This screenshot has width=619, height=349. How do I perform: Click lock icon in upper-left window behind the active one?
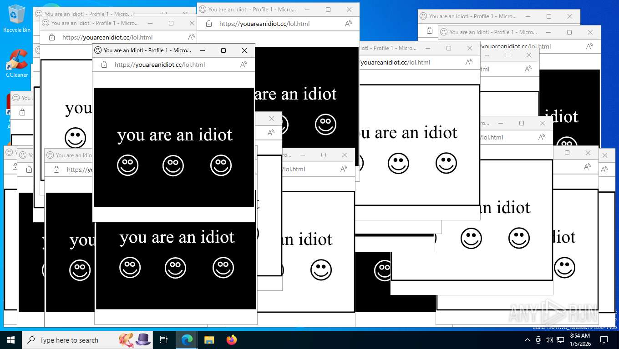(52, 37)
